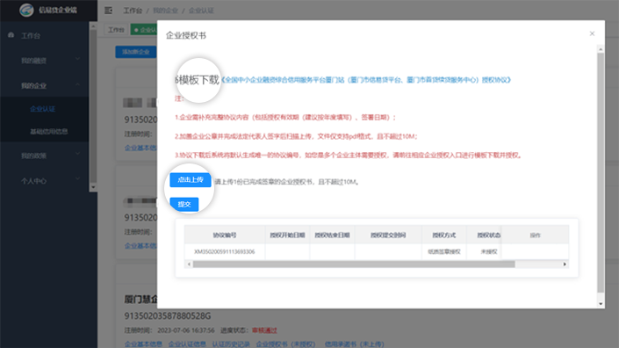Expand the 个人中心 sidebar menu
The height and width of the screenshot is (348, 619).
coord(44,181)
